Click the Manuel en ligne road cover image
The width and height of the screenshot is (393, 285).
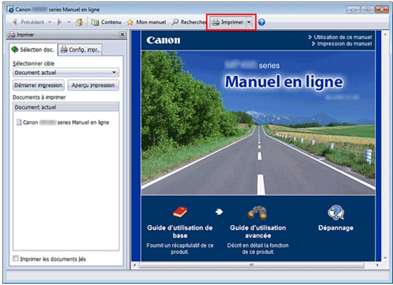(258, 123)
